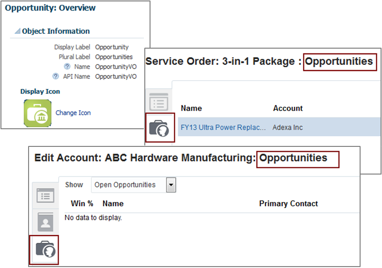This screenshot has width=382, height=268.
Task: Click Opportunities heading in Edit Account title
Action: 293,158
